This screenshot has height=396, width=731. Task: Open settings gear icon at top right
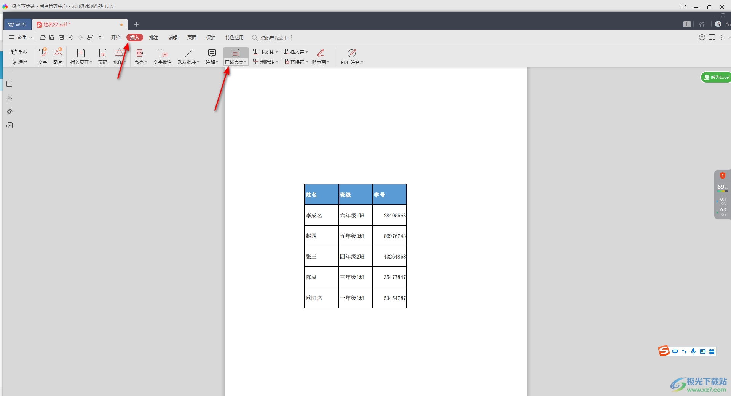702,37
